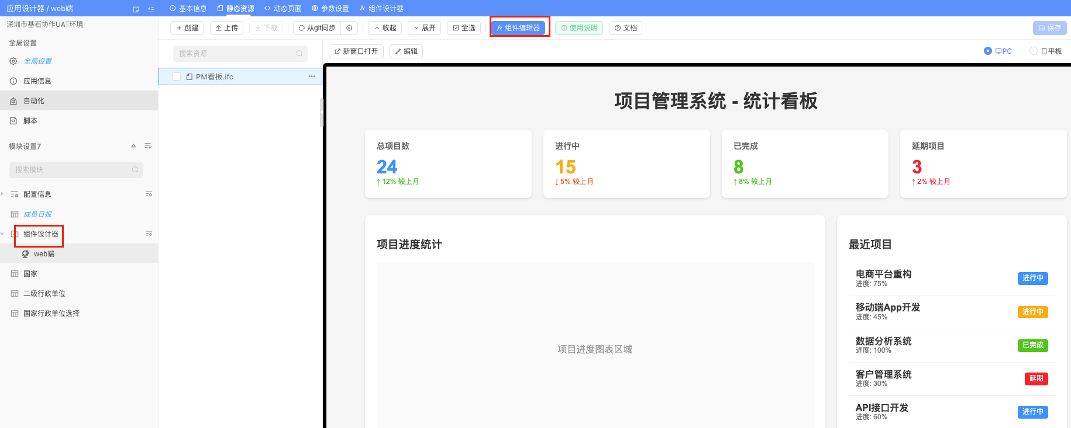Open the 国家 module
This screenshot has height=428, width=1071.
[79, 274]
